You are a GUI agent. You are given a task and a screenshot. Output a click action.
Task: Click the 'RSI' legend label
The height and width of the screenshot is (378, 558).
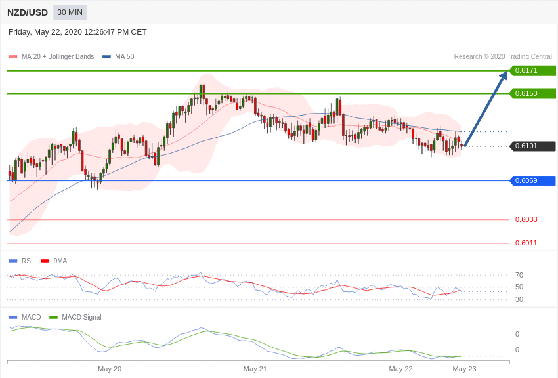pyautogui.click(x=27, y=261)
